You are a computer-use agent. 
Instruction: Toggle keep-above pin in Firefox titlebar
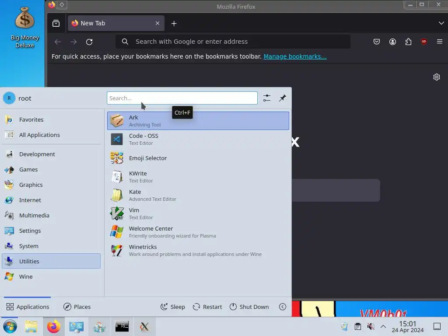62,4
